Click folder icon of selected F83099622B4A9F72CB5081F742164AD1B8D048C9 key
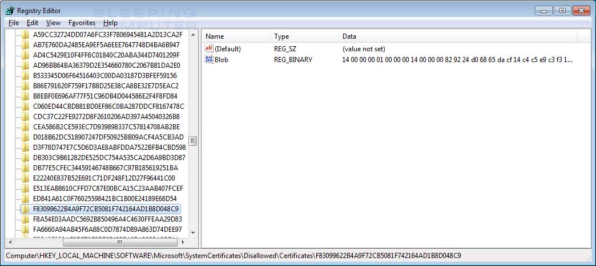This screenshot has height=266, width=596. pos(26,208)
